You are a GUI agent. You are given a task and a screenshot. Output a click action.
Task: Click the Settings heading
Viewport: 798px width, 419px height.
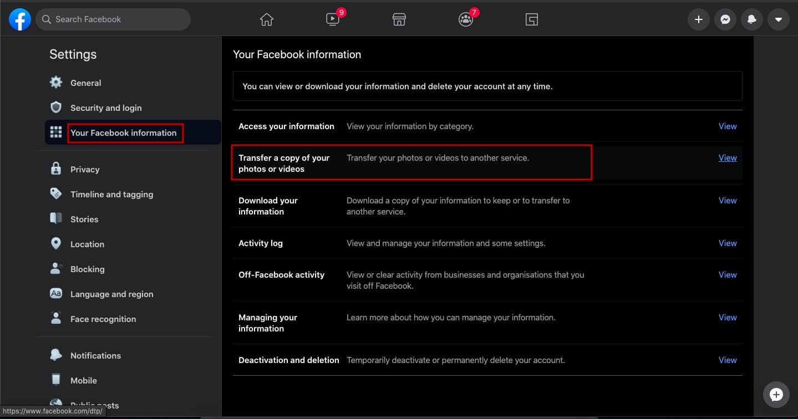pyautogui.click(x=73, y=54)
